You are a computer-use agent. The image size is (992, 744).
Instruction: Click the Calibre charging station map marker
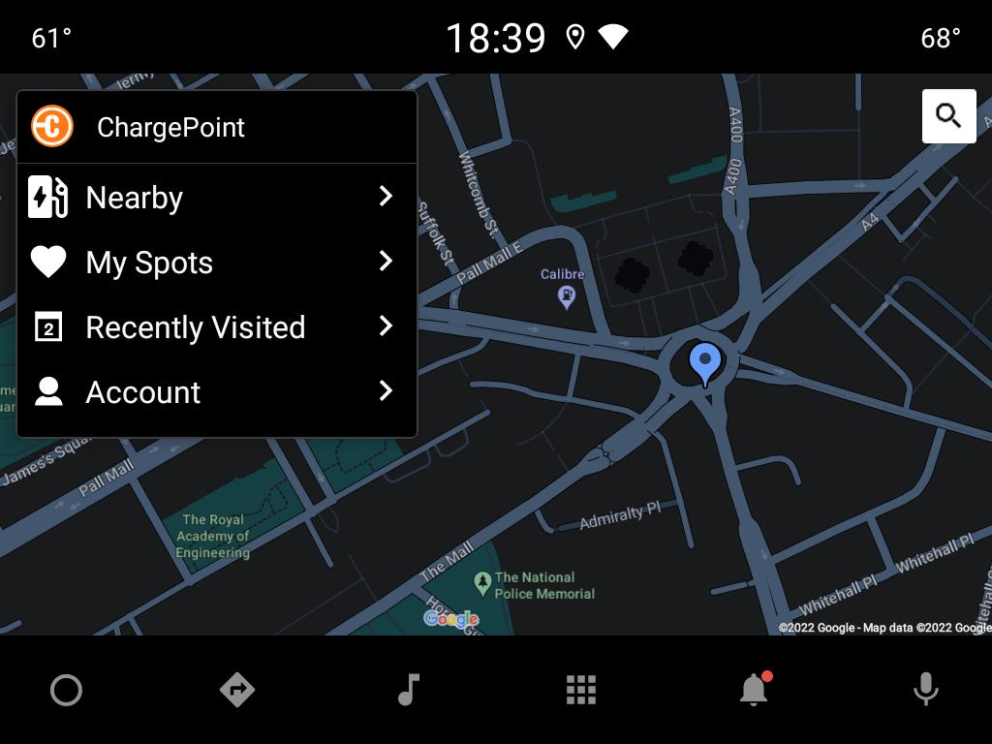coord(566,296)
